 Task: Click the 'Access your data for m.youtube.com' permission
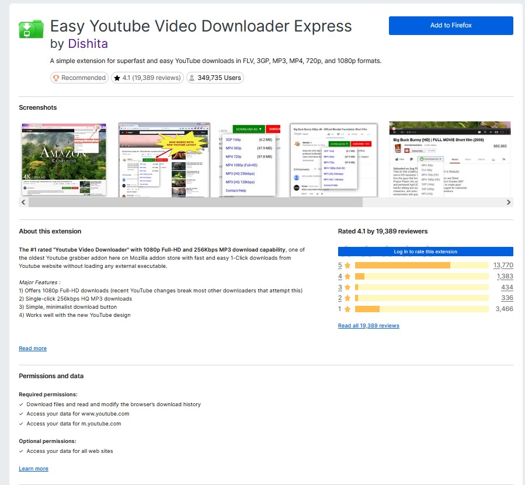tap(74, 424)
